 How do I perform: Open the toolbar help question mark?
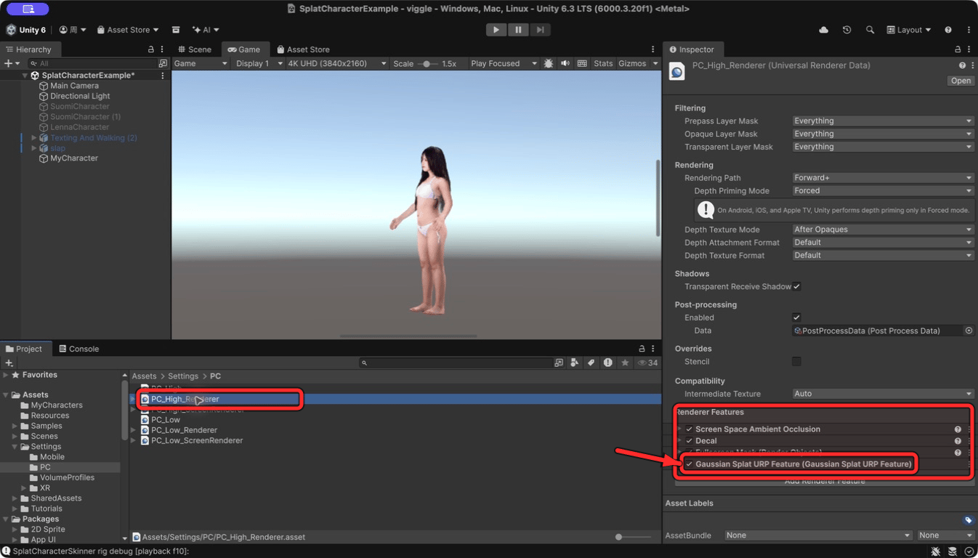[x=947, y=30]
